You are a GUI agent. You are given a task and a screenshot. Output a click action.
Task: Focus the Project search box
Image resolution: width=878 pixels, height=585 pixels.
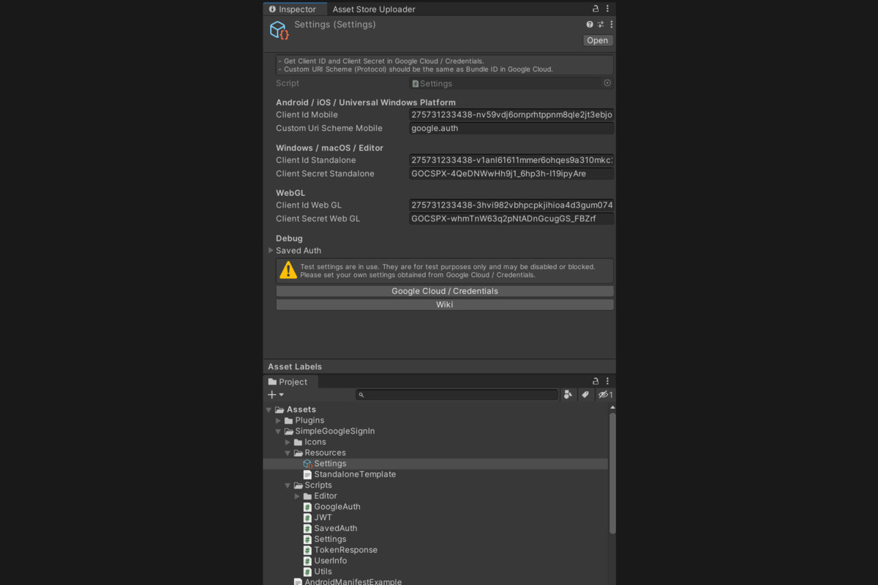pyautogui.click(x=457, y=395)
